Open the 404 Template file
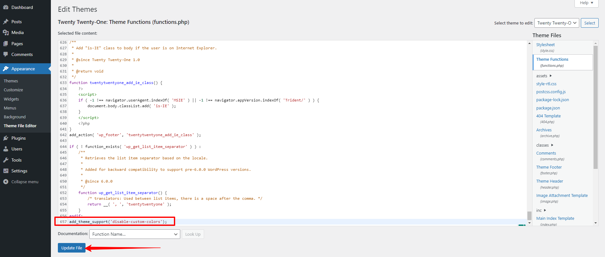 tap(548, 116)
